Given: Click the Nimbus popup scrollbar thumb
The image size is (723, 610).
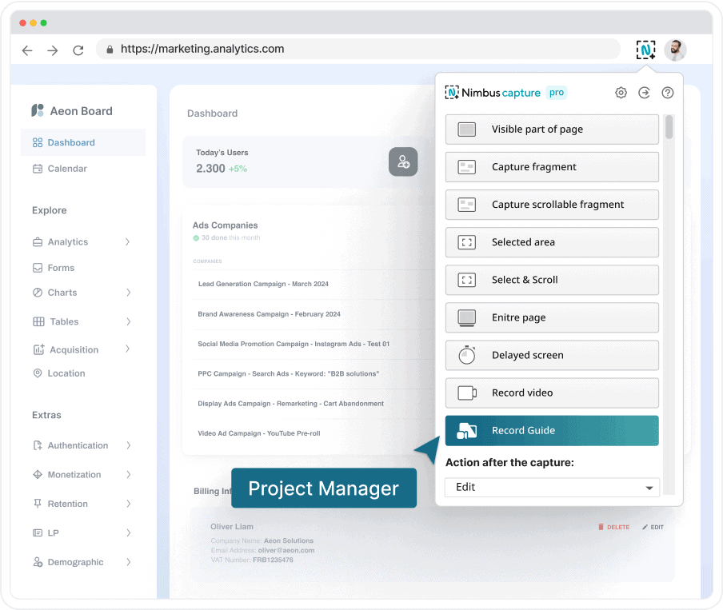Looking at the screenshot, I should (669, 127).
